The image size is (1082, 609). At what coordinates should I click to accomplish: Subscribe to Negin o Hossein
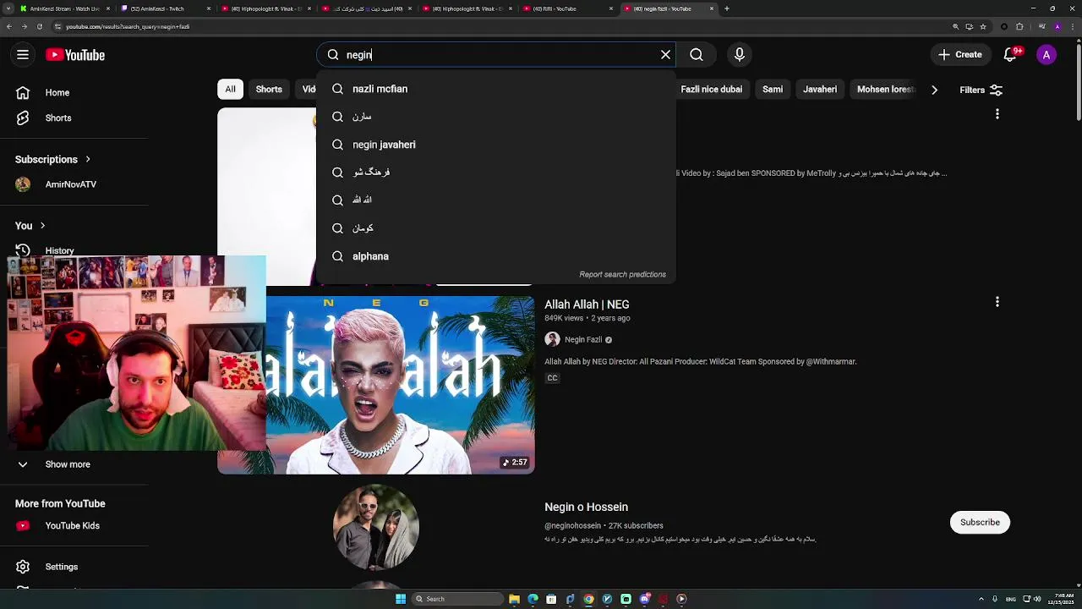pos(980,522)
